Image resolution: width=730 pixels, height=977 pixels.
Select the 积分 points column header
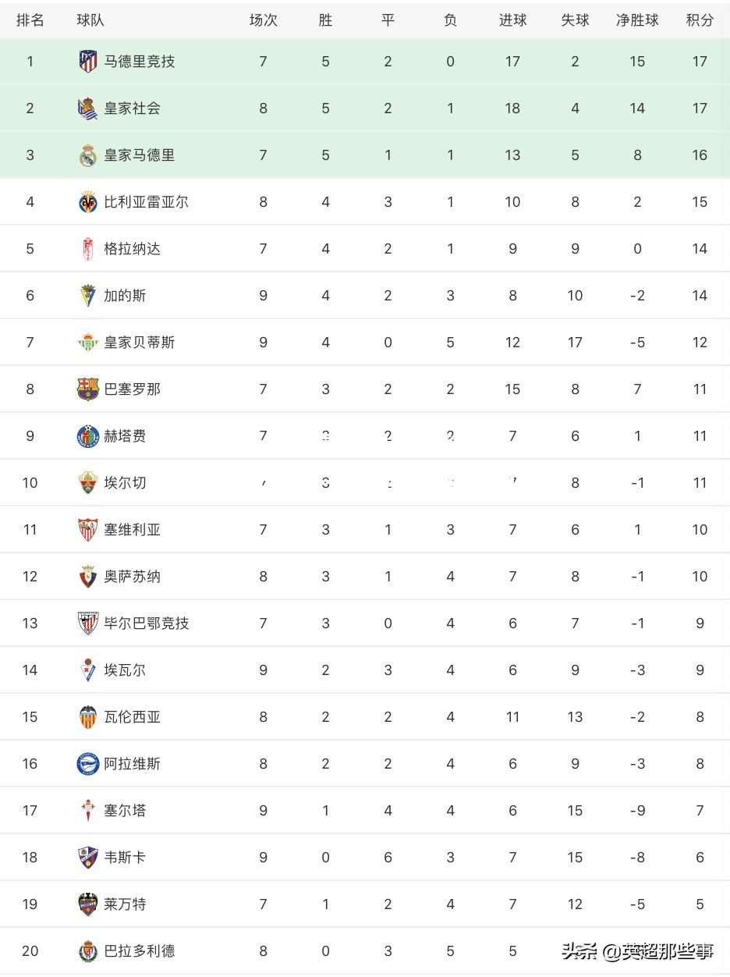(700, 20)
